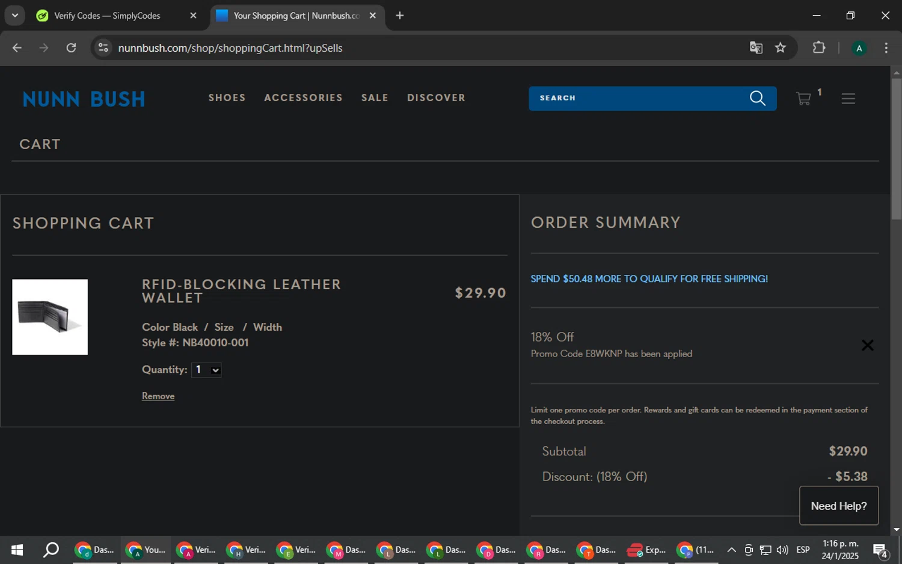The height and width of the screenshot is (564, 902).
Task: Remove promo code E8WKNP with X icon
Action: tap(867, 345)
